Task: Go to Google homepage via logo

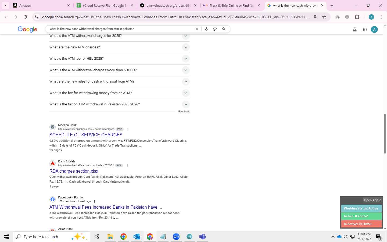Action: click(x=27, y=29)
